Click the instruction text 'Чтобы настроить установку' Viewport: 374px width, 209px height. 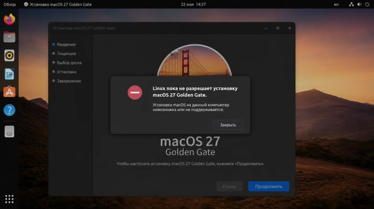[x=144, y=164]
